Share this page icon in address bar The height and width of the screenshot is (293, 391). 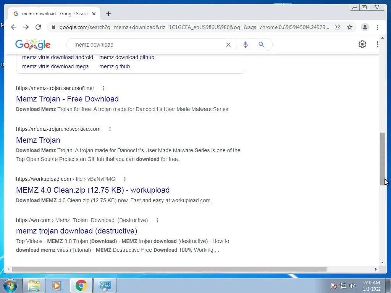[338, 27]
